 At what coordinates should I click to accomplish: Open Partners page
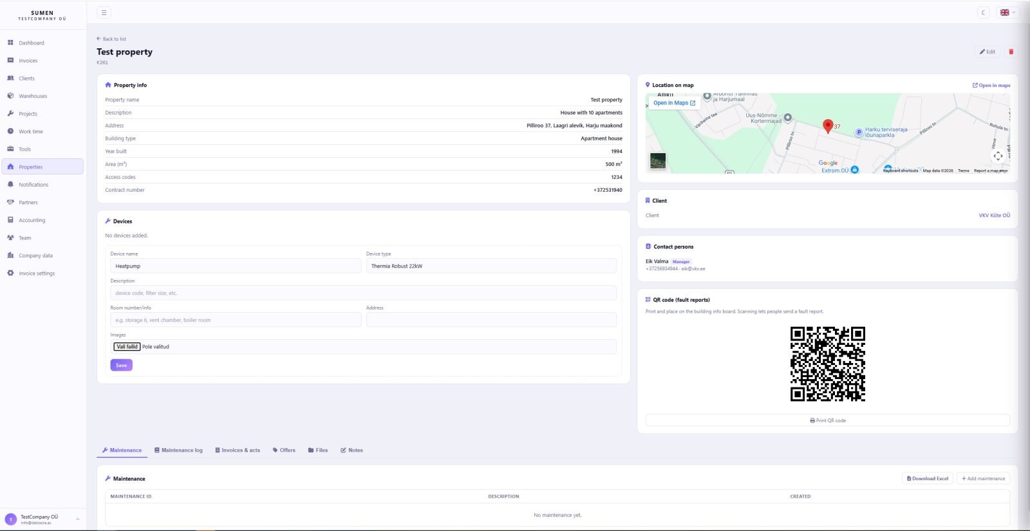[x=43, y=202]
